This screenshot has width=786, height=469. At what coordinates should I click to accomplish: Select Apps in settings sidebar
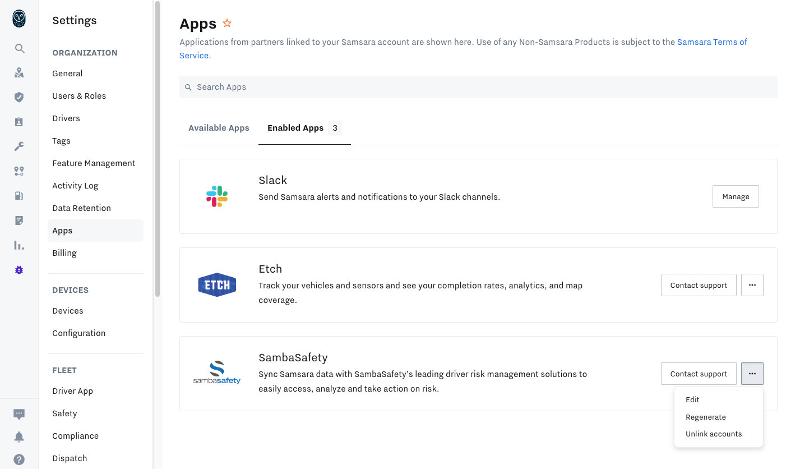pos(95,231)
